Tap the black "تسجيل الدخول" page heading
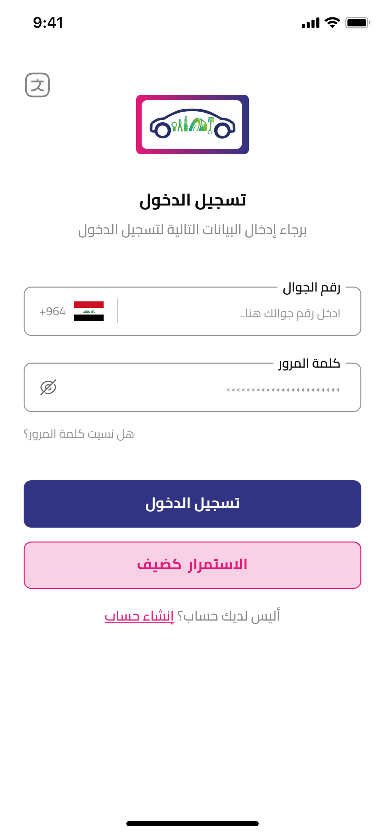The image size is (385, 834). click(x=193, y=201)
